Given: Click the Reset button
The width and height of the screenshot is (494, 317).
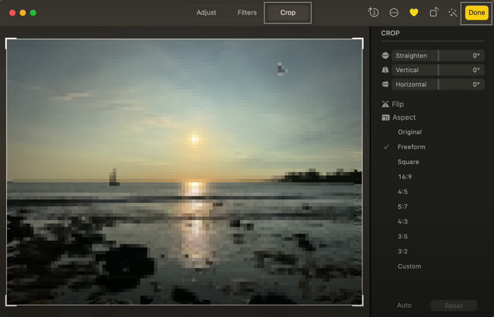Looking at the screenshot, I should [x=454, y=306].
